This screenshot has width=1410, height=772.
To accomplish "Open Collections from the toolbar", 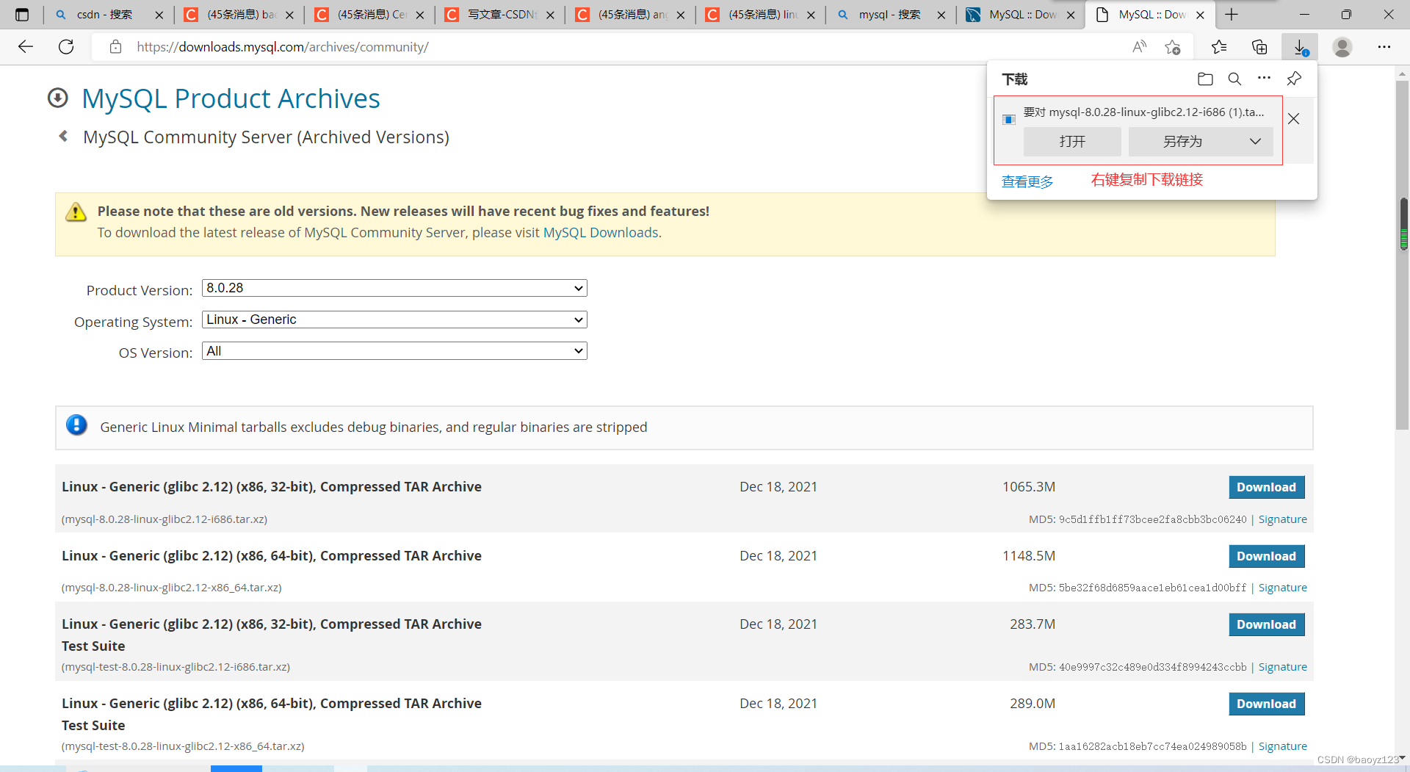I will point(1260,46).
